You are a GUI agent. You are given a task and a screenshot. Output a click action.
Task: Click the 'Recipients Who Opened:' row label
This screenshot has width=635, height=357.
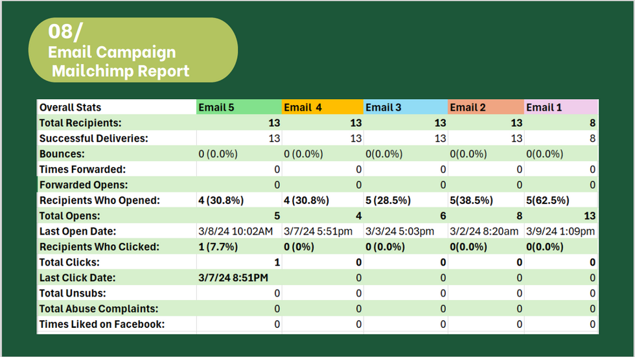pyautogui.click(x=100, y=200)
